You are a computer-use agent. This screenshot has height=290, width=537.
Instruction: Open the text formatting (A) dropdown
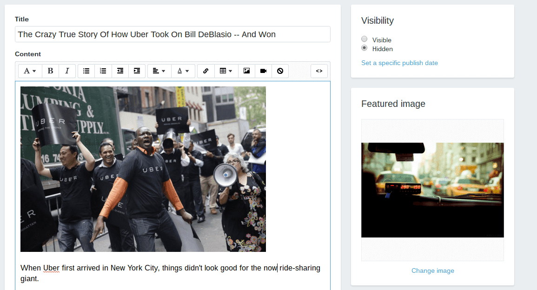tap(30, 71)
